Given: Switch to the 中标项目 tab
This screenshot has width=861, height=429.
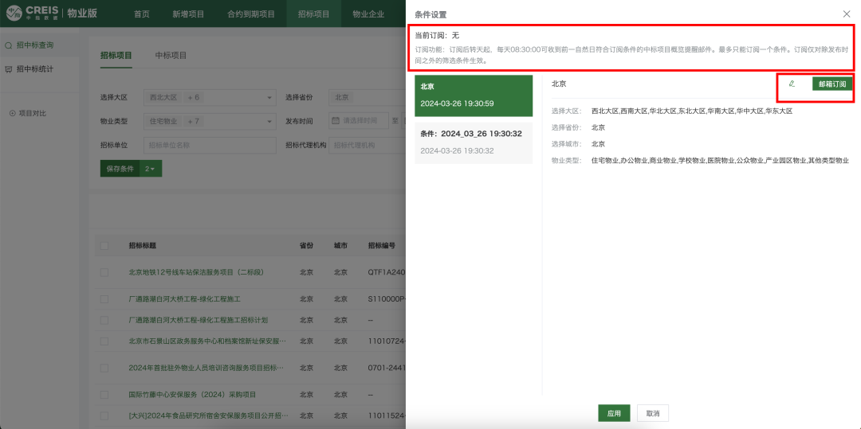Looking at the screenshot, I should click(x=171, y=55).
